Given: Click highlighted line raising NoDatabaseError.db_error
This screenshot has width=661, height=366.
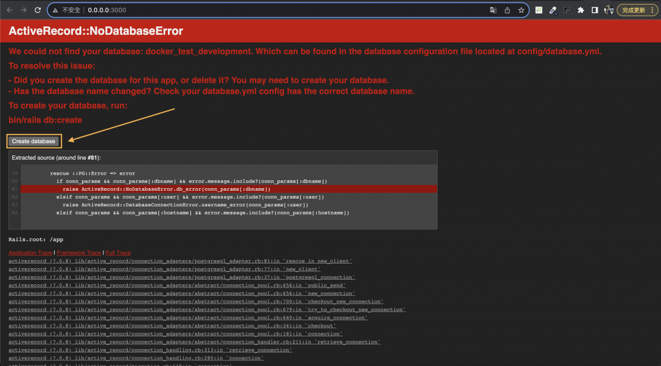Looking at the screenshot, I should (x=167, y=189).
